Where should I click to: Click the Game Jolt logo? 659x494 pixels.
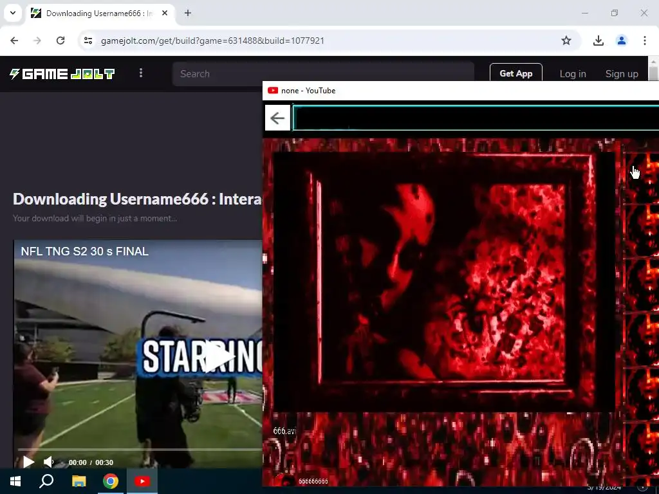coord(62,74)
